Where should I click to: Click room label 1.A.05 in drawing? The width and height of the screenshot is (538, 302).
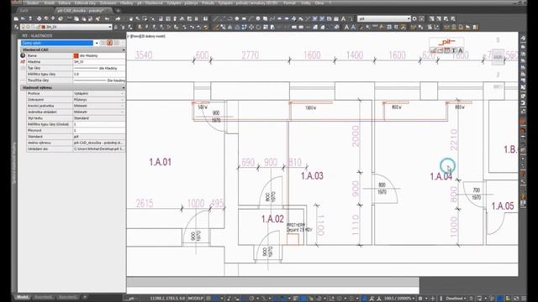503,206
